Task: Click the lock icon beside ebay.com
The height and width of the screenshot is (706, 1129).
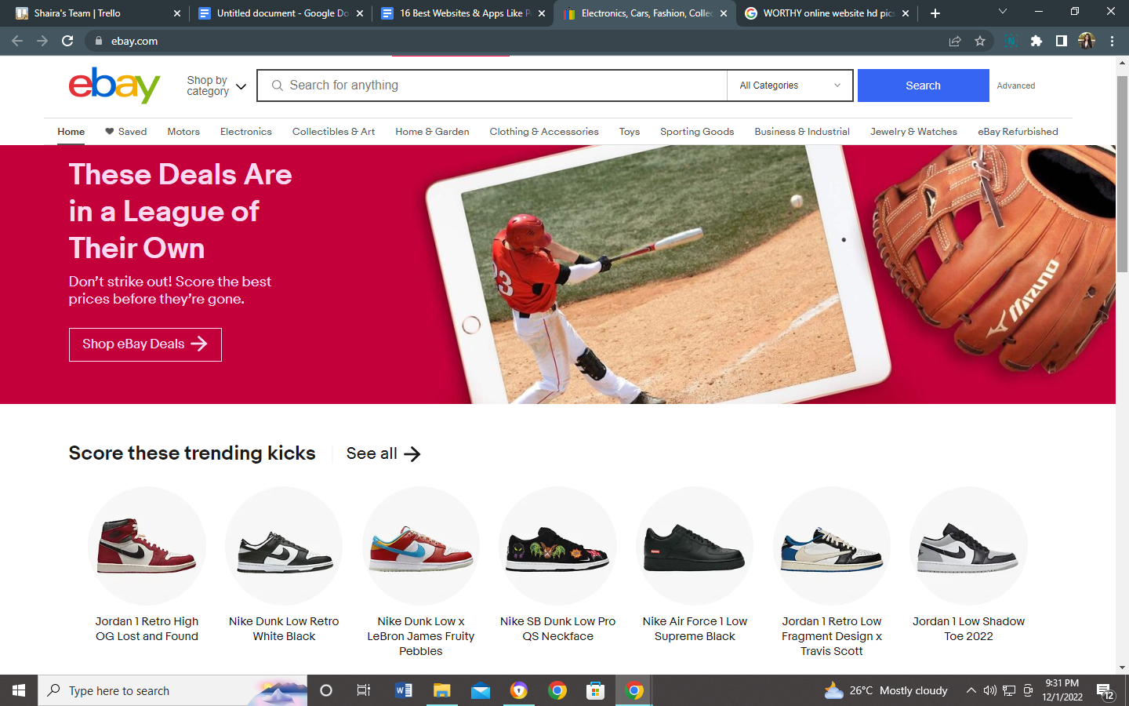Action: (98, 41)
